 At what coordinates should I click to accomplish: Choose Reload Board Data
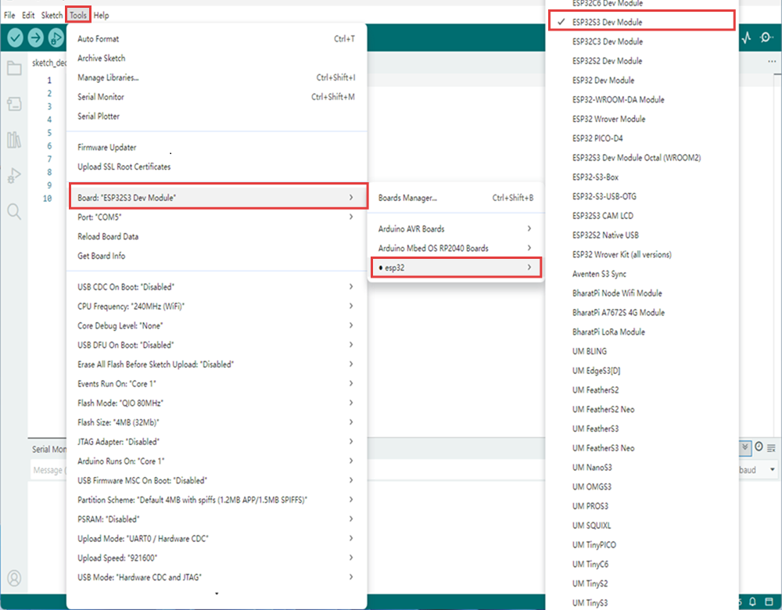pyautogui.click(x=217, y=236)
